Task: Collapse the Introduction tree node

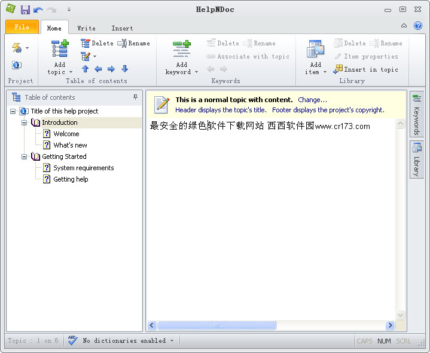Action: (24, 122)
